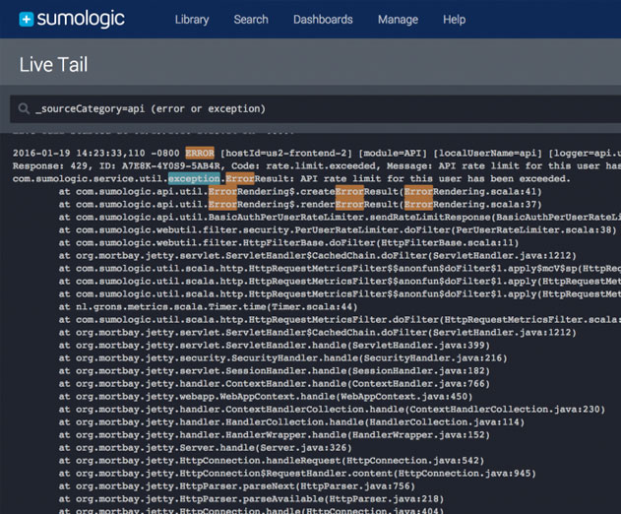The image size is (621, 514).
Task: Click the HandlerCollection.java:114 stack line
Action: (x=291, y=422)
